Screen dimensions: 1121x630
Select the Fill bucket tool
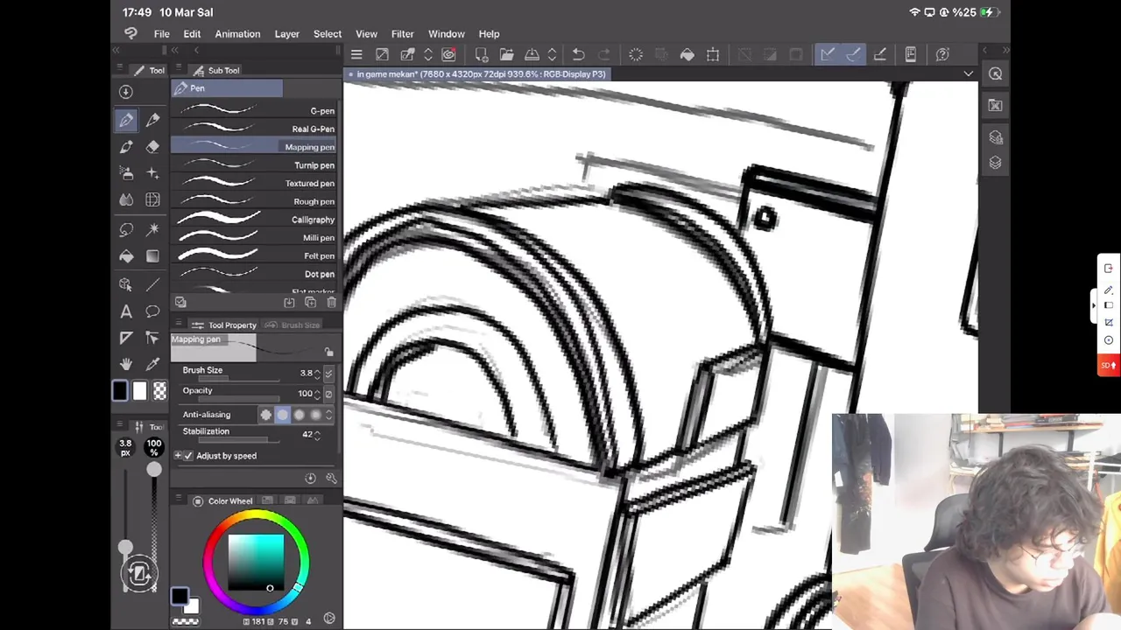click(126, 256)
